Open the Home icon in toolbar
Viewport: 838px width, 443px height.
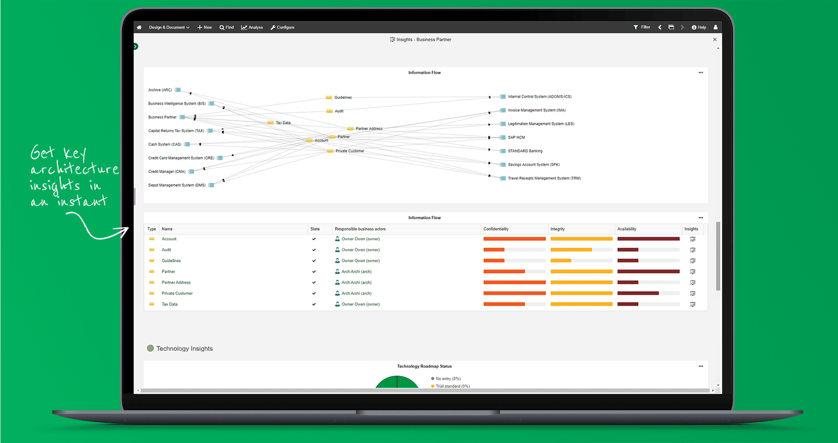139,27
